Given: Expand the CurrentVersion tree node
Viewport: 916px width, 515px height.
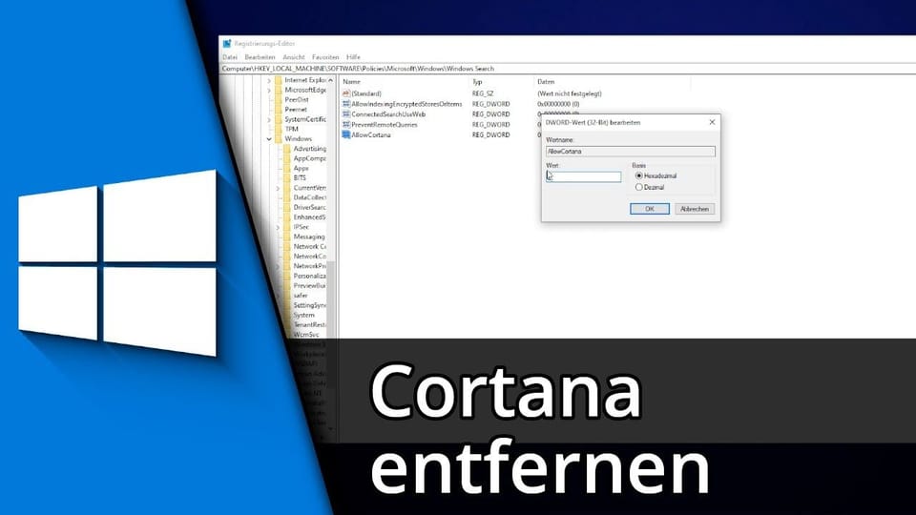Looking at the screenshot, I should pos(278,188).
